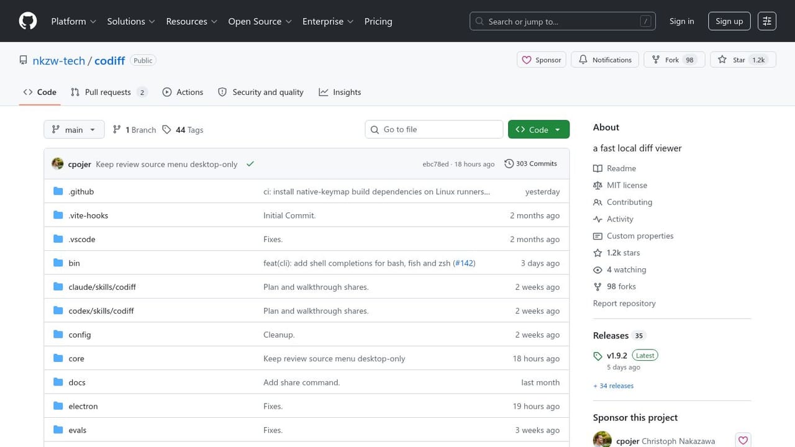Viewport: 795px width, 447px height.
Task: Switch to the Actions tab
Action: (183, 92)
